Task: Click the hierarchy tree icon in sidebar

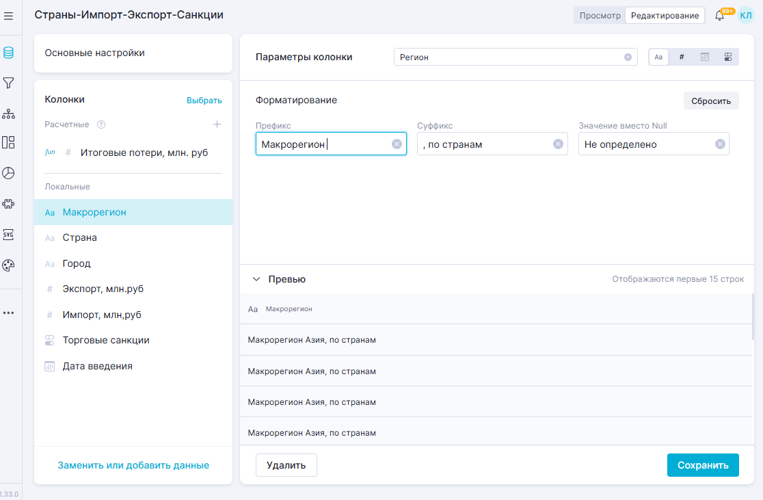Action: [x=9, y=114]
